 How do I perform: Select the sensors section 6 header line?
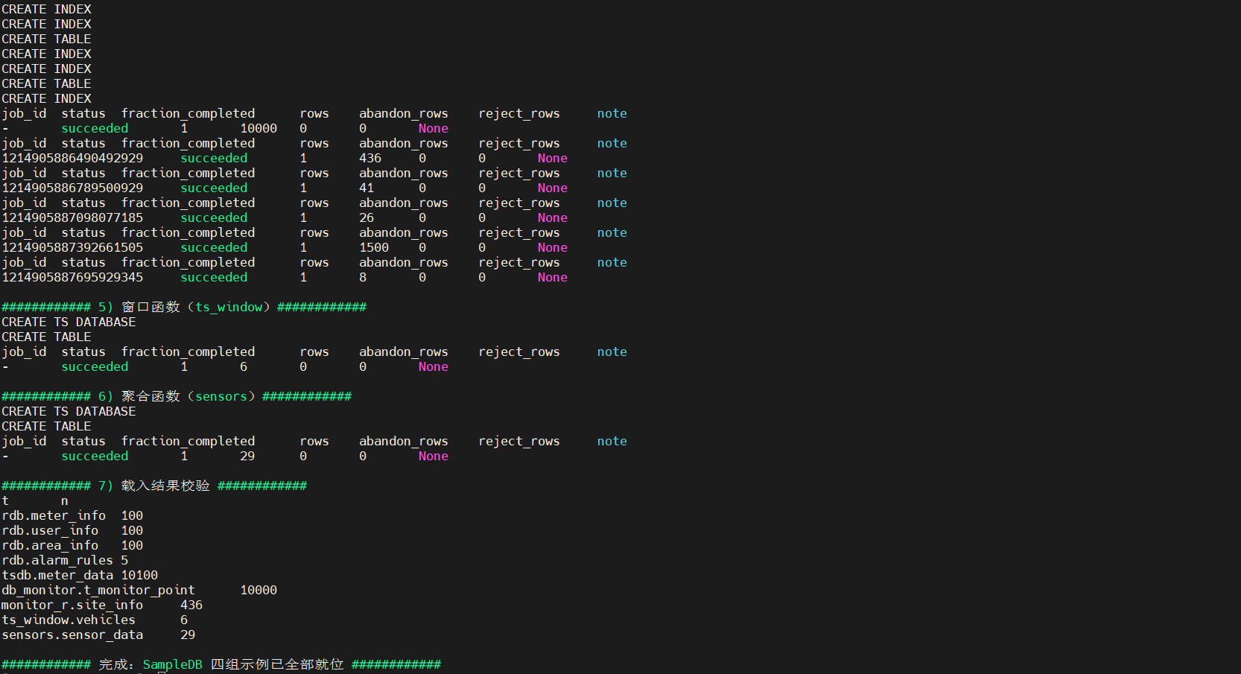pyautogui.click(x=177, y=396)
